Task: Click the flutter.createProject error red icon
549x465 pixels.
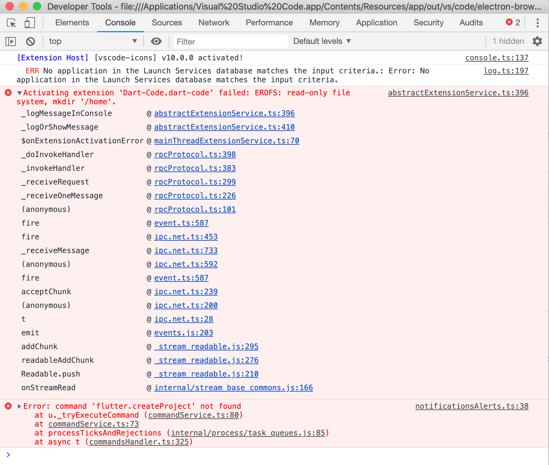Action: 8,406
